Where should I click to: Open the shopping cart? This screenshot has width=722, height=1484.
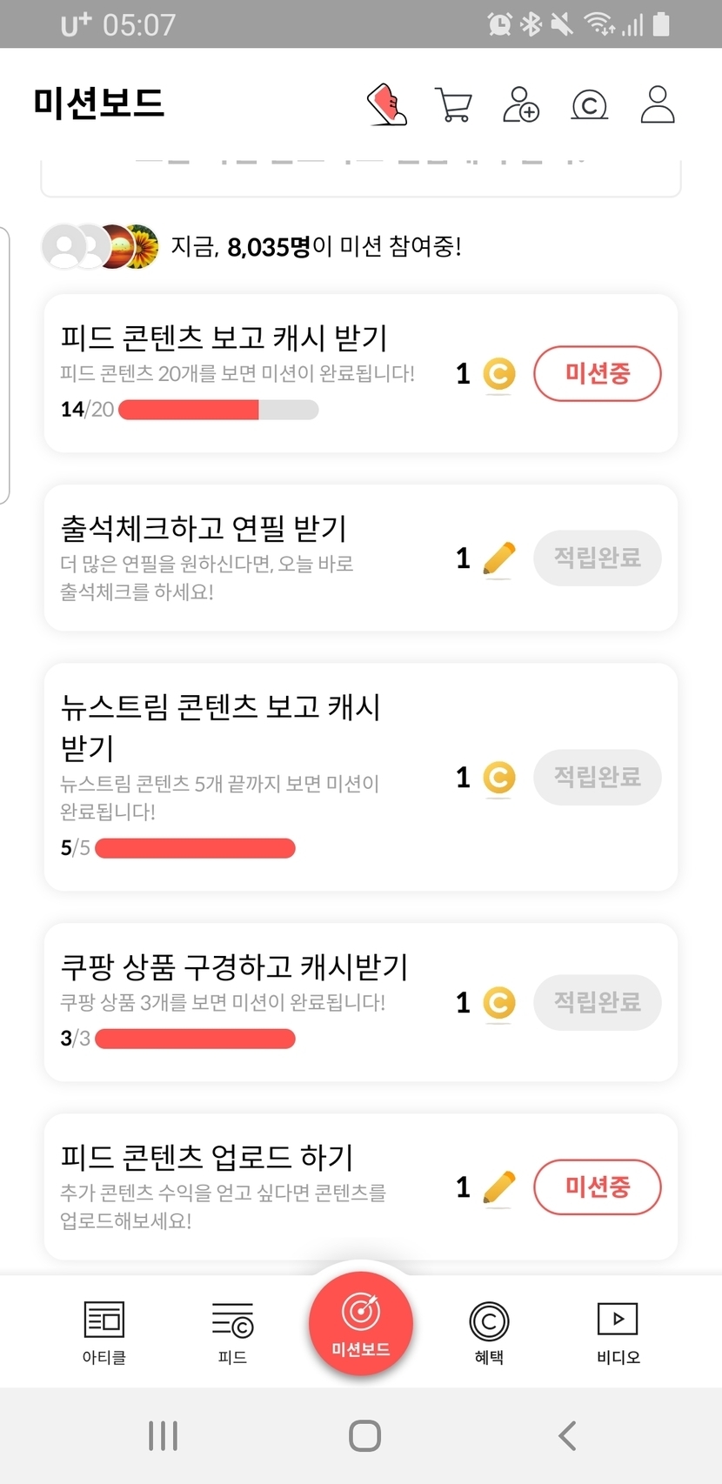coord(453,104)
